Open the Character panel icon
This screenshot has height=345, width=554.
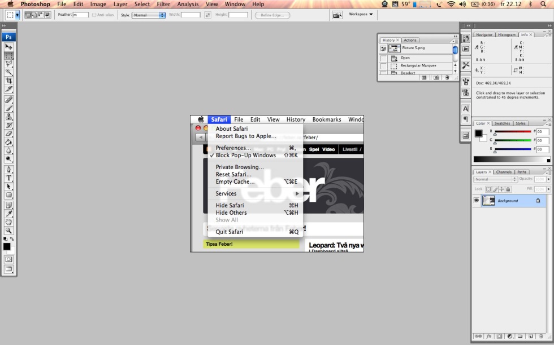[x=466, y=108]
